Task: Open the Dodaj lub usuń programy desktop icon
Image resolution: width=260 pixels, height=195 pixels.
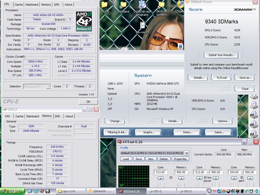Action: click(142, 5)
